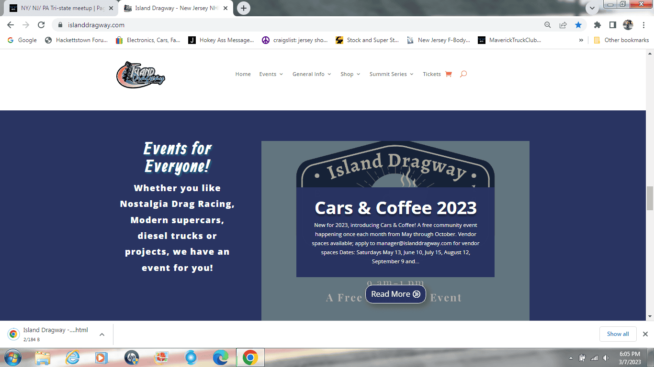Expand the Shop menu
Viewport: 654px width, 367px height.
click(350, 74)
